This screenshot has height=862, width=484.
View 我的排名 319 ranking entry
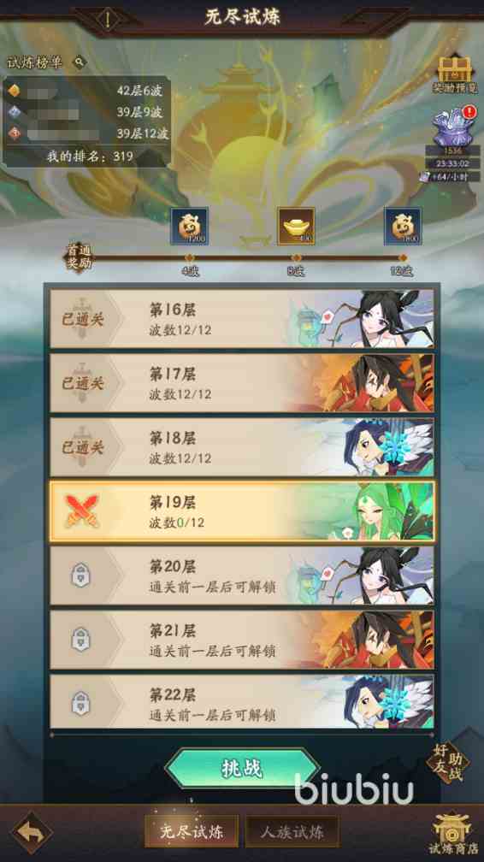[89, 156]
